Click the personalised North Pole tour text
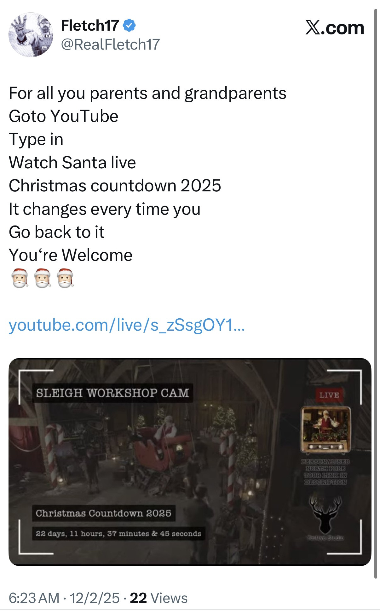 point(325,472)
